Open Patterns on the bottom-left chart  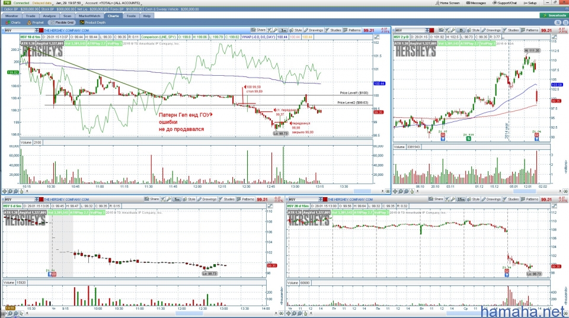245,199
